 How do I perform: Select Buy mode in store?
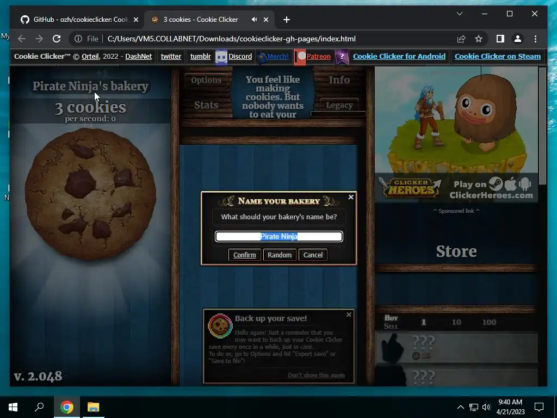pyautogui.click(x=391, y=318)
